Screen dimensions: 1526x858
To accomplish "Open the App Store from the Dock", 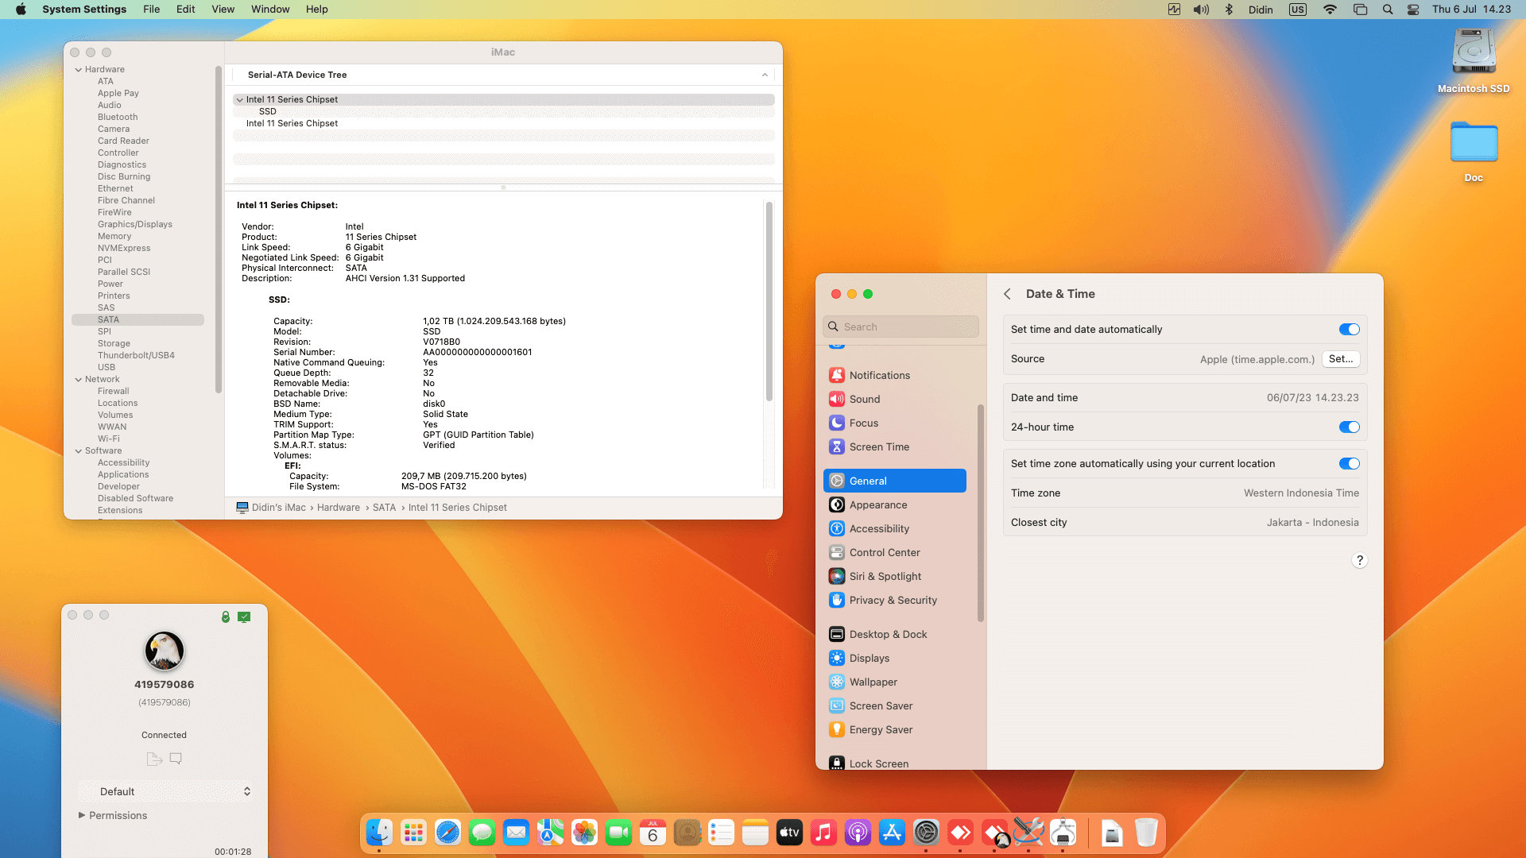I will pyautogui.click(x=892, y=833).
